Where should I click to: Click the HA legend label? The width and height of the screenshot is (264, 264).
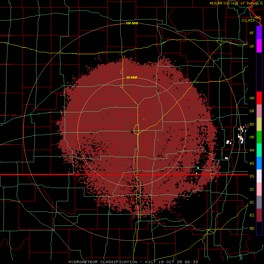pos(252,98)
